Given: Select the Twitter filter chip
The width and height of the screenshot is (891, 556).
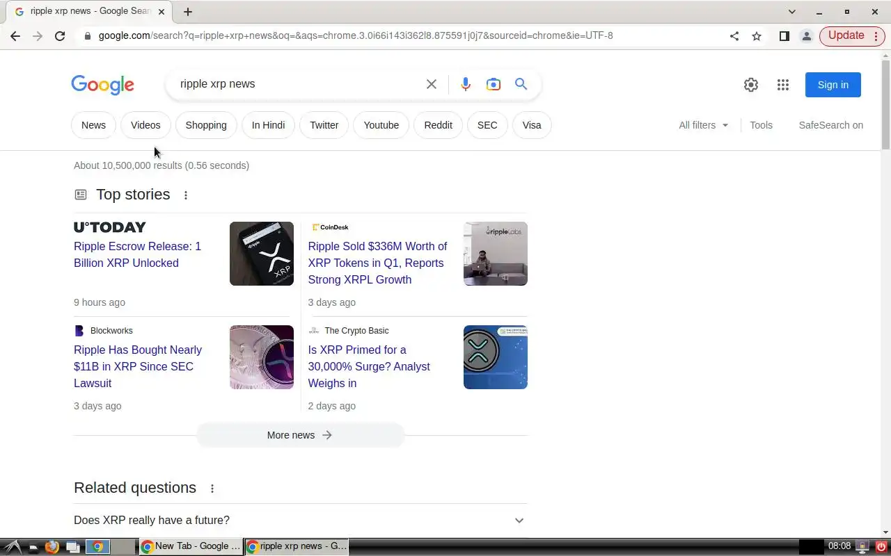Looking at the screenshot, I should pos(324,125).
